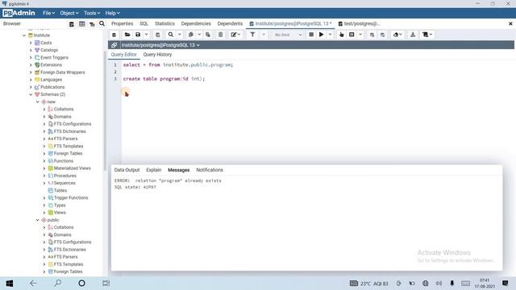This screenshot has height=290, width=516.
Task: Switch to the test/postgres query tab
Action: click(x=360, y=23)
